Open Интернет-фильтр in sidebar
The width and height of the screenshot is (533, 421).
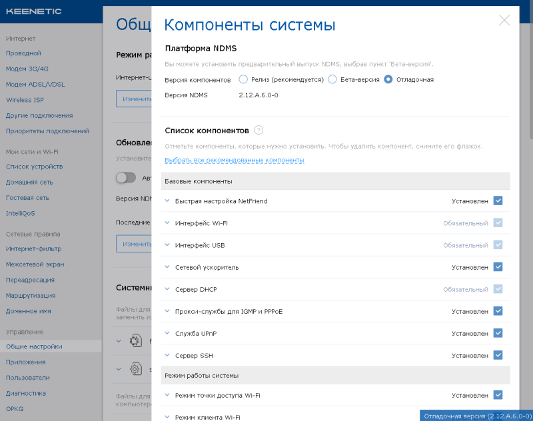(34, 249)
